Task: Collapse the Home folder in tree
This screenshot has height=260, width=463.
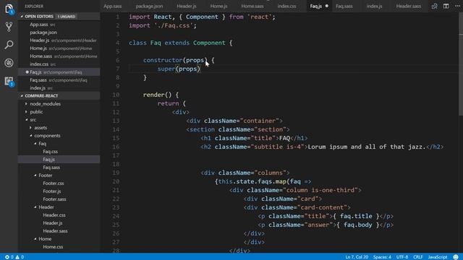Action: (x=45, y=239)
